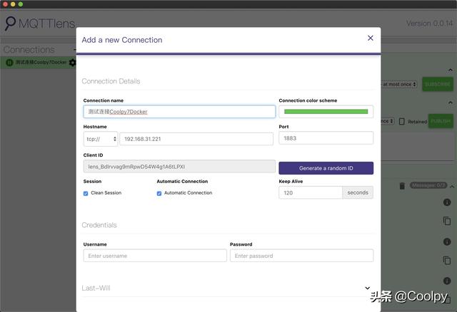Expand the Last-Will section chevron
The height and width of the screenshot is (312, 457).
click(368, 288)
